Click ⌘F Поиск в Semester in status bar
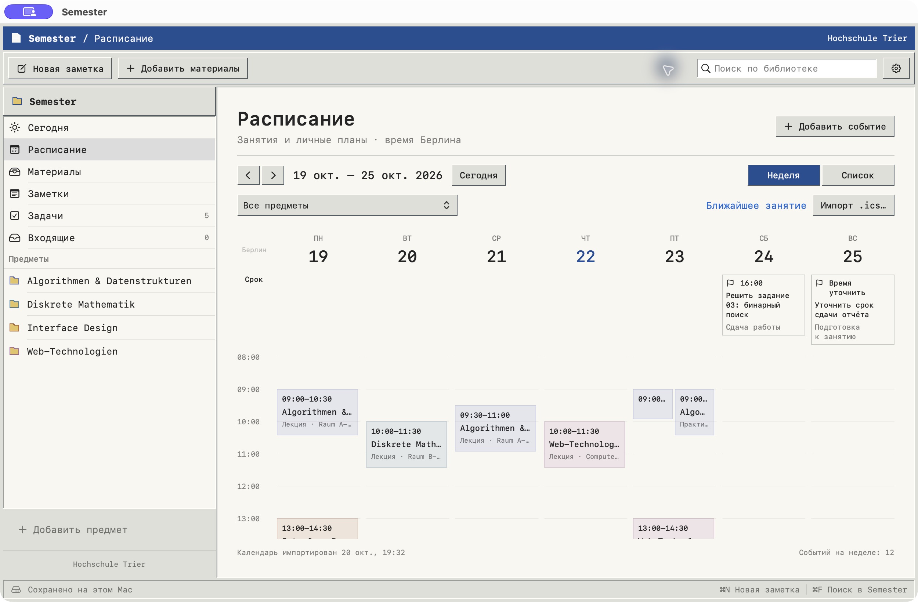This screenshot has height=602, width=918. point(860,590)
